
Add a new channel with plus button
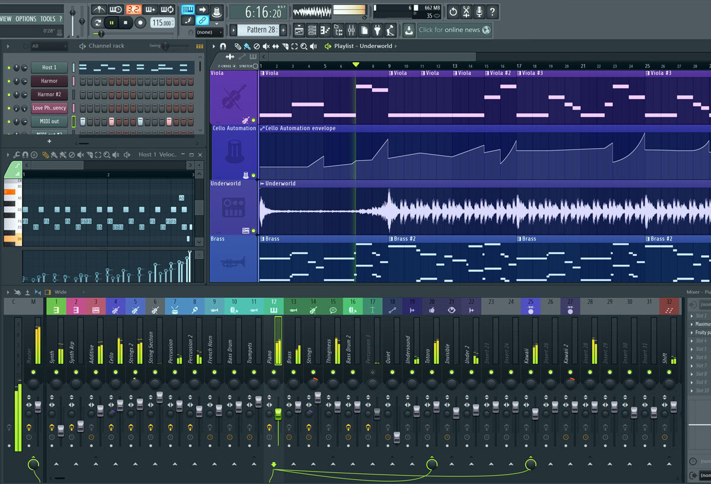(49, 142)
